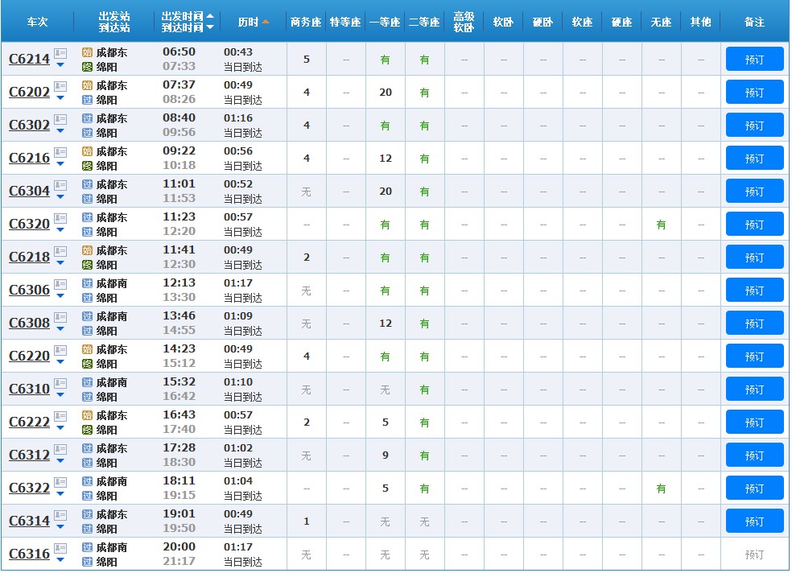
Task: Click the ID card icon beside train C6214
Action: (60, 54)
